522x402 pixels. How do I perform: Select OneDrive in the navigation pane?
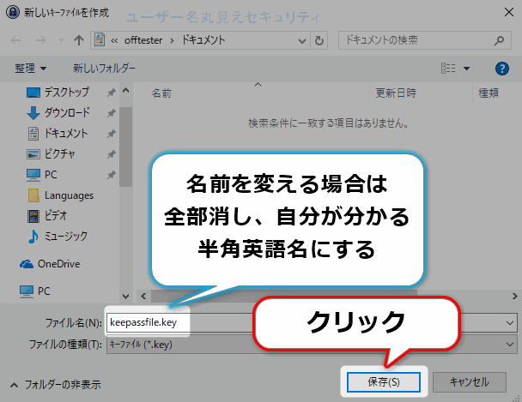click(x=50, y=264)
